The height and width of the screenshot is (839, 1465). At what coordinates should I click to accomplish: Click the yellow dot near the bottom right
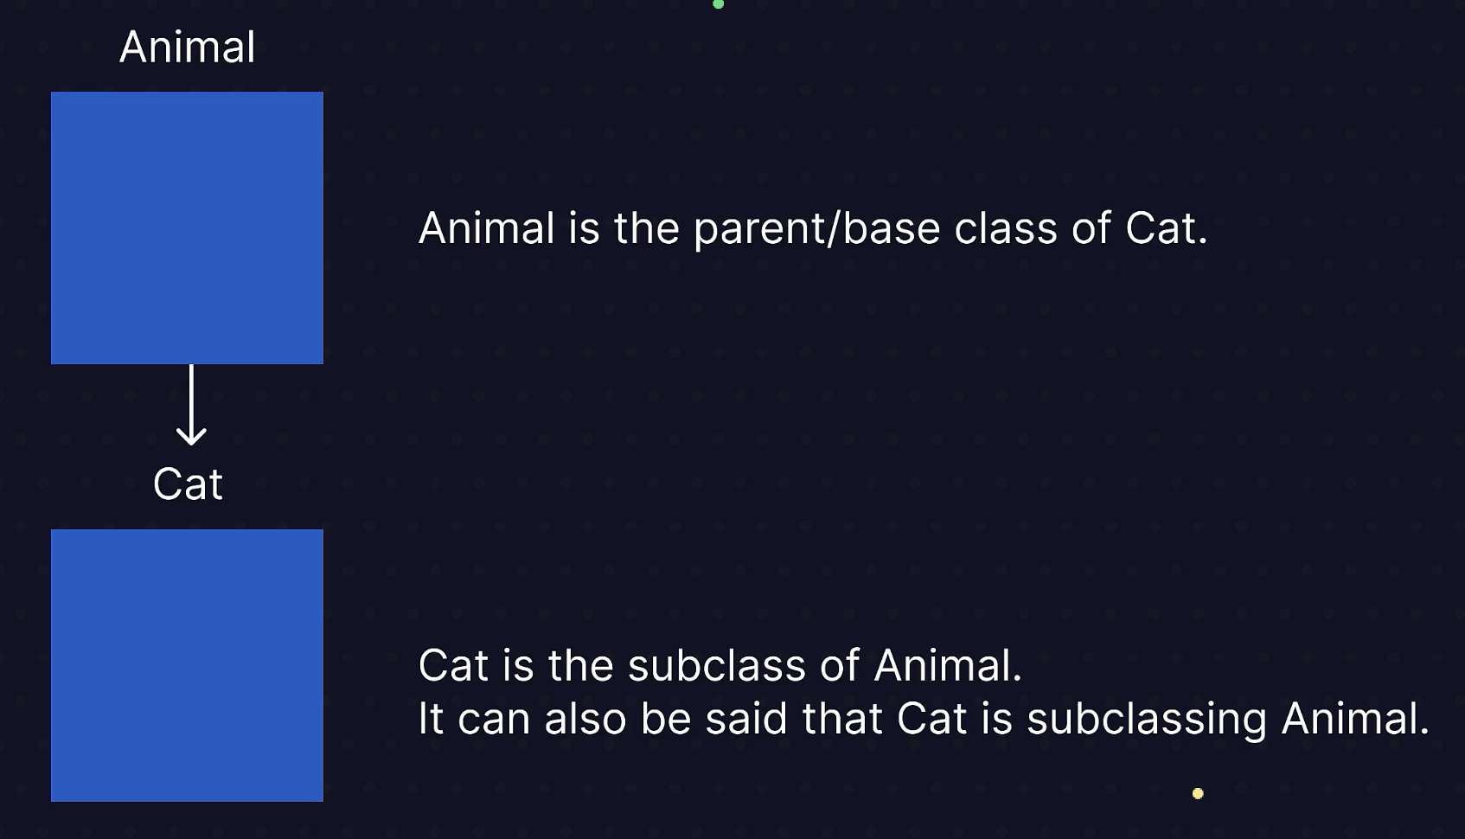click(1198, 793)
